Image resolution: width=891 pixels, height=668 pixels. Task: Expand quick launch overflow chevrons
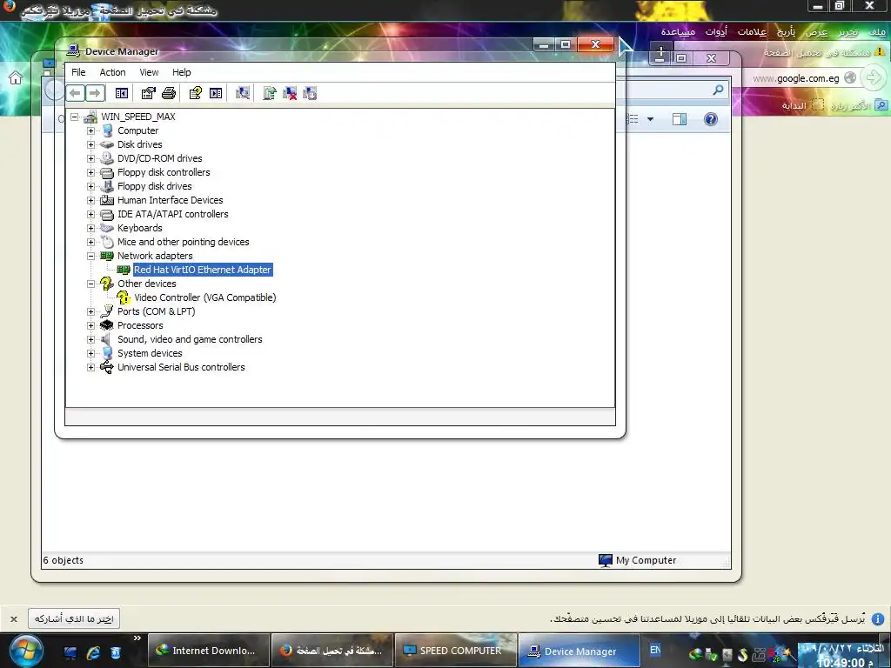137,638
